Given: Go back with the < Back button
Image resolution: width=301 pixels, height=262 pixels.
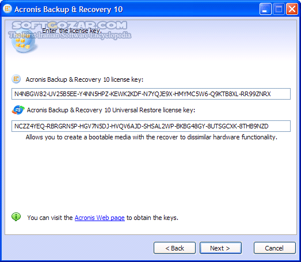Looking at the screenshot, I should point(174,248).
